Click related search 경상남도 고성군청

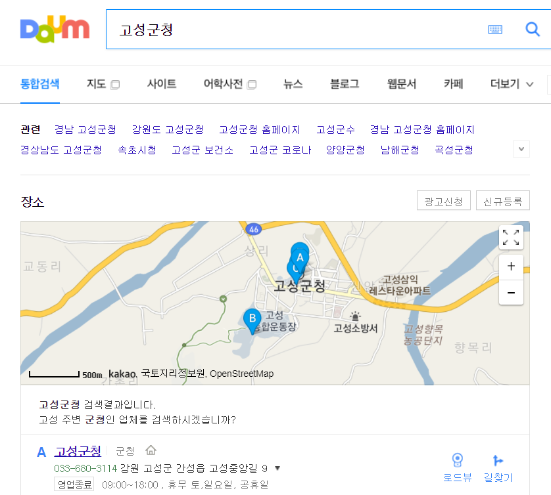click(61, 150)
